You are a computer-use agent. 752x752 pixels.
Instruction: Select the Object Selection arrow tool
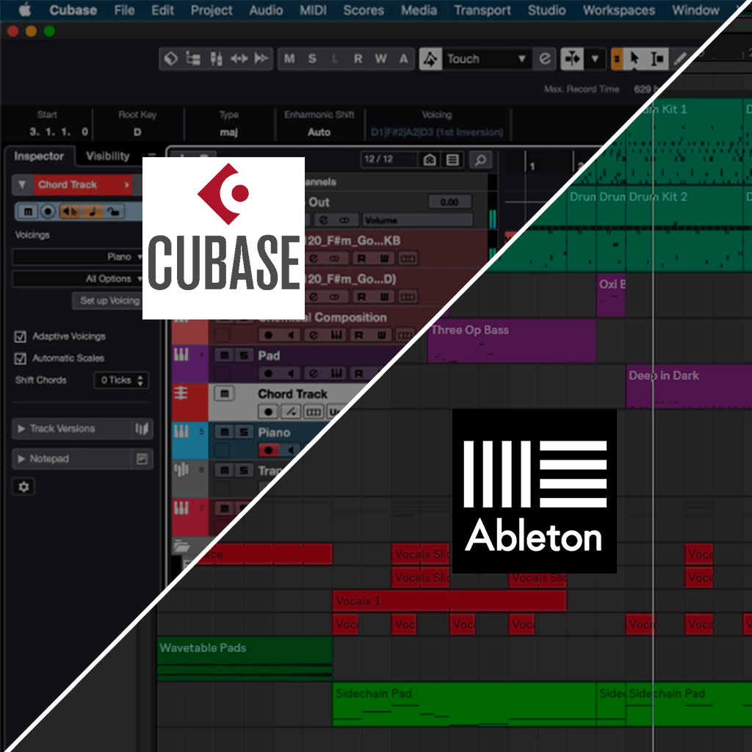(x=634, y=59)
